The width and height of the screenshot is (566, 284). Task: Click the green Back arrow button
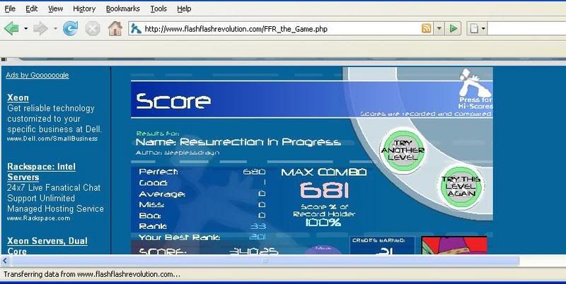click(x=11, y=28)
